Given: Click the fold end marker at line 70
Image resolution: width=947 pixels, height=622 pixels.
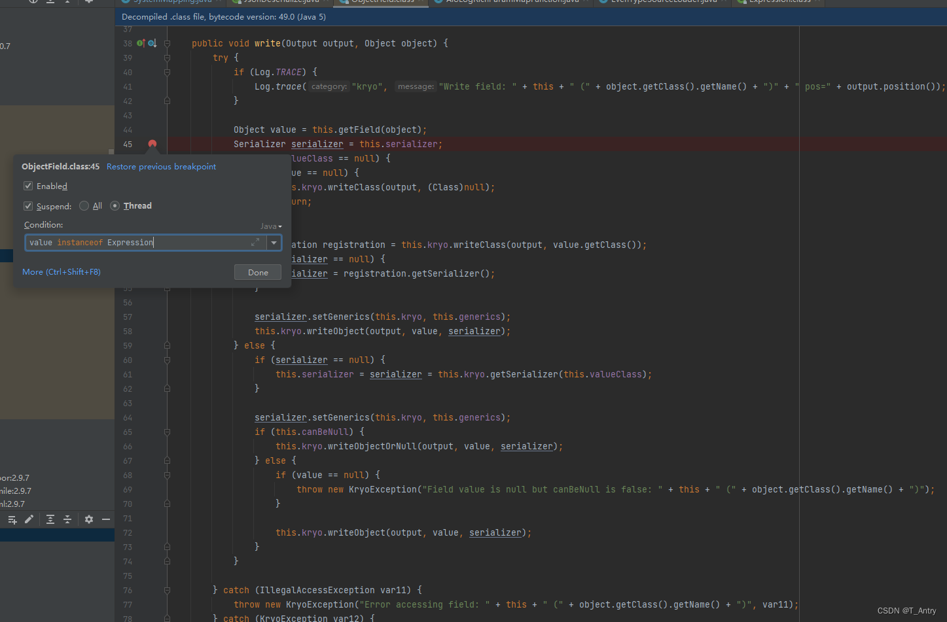Looking at the screenshot, I should coord(167,504).
